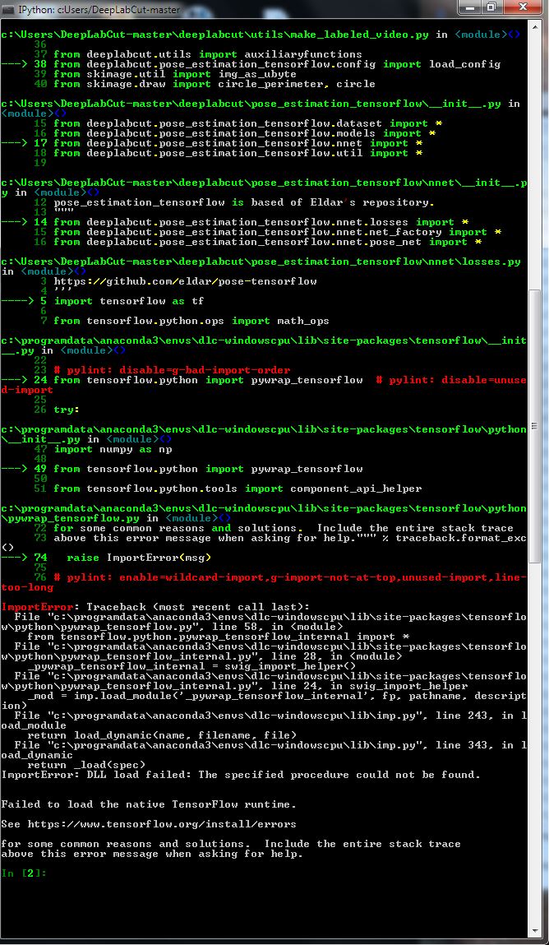
Task: Click line 5 'import tensorflow as tf'
Action: coord(103,301)
